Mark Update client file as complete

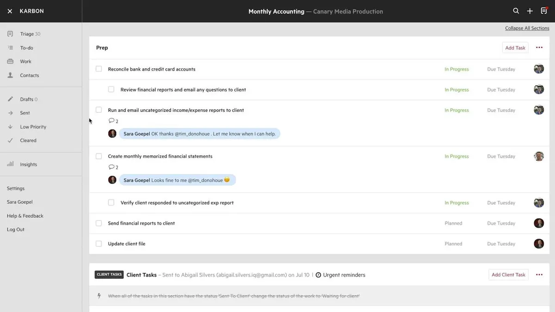tap(99, 244)
